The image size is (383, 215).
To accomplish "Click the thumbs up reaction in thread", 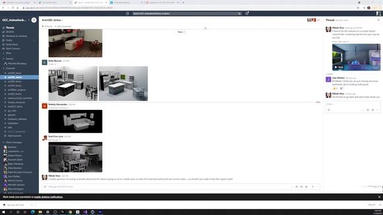I will [335, 88].
